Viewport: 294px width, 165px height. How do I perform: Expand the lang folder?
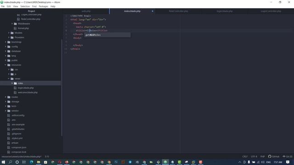click(x=6, y=56)
